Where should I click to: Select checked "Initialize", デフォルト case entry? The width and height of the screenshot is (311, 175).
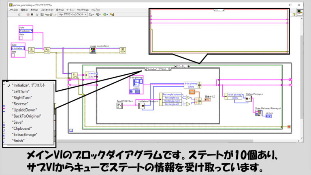click(x=30, y=85)
